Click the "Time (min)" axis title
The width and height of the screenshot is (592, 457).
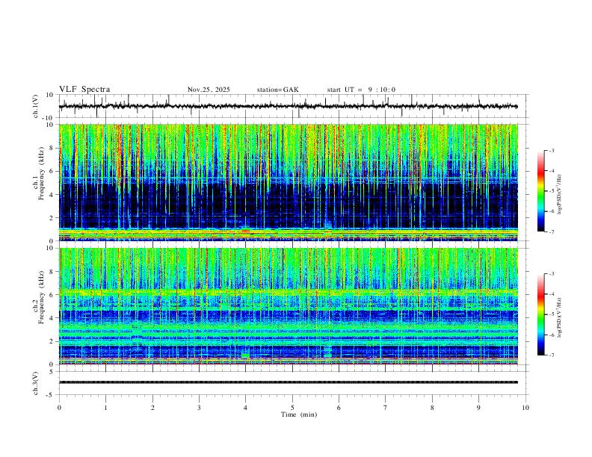click(299, 414)
